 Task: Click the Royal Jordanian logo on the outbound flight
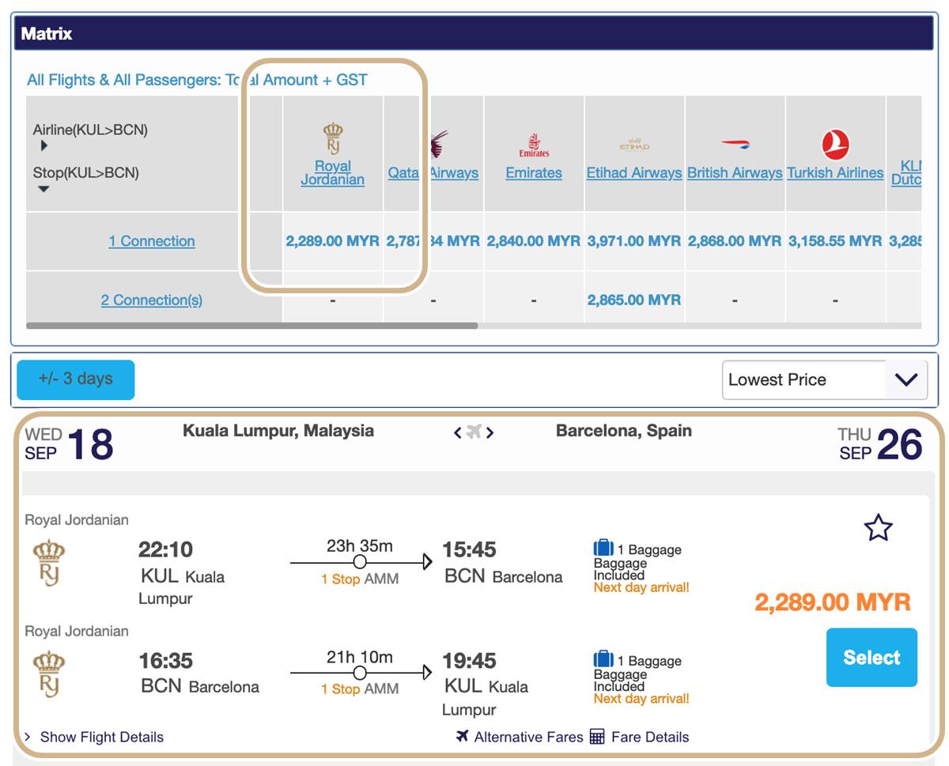pyautogui.click(x=50, y=564)
